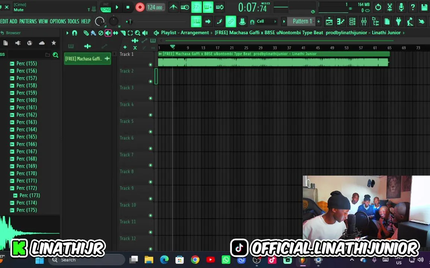The width and height of the screenshot is (430, 268).
Task: Open the online globe icon in browser
Action: (29, 43)
